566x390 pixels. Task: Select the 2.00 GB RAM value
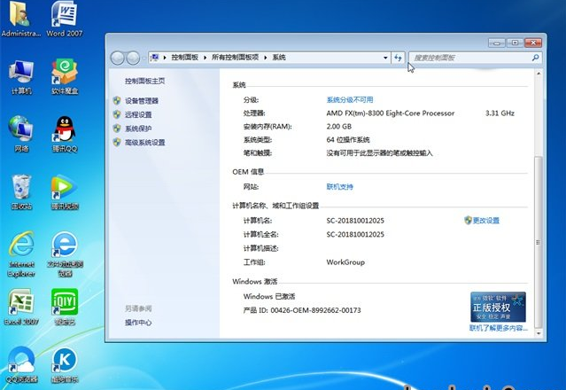(x=339, y=127)
